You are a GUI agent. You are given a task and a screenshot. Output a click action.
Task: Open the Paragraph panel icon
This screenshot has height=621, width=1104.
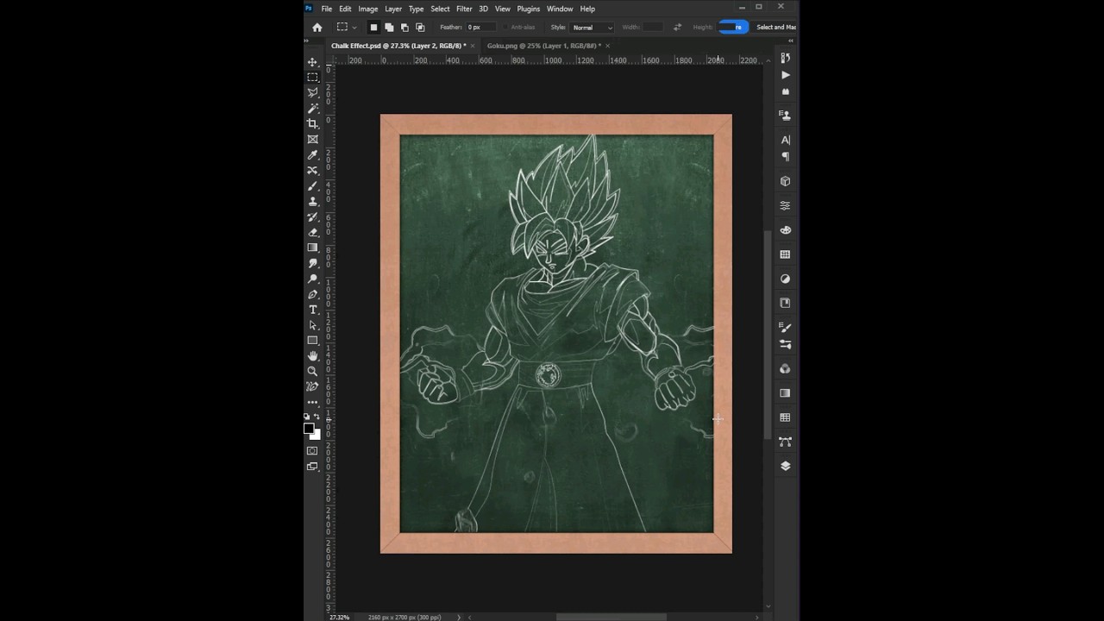click(785, 157)
